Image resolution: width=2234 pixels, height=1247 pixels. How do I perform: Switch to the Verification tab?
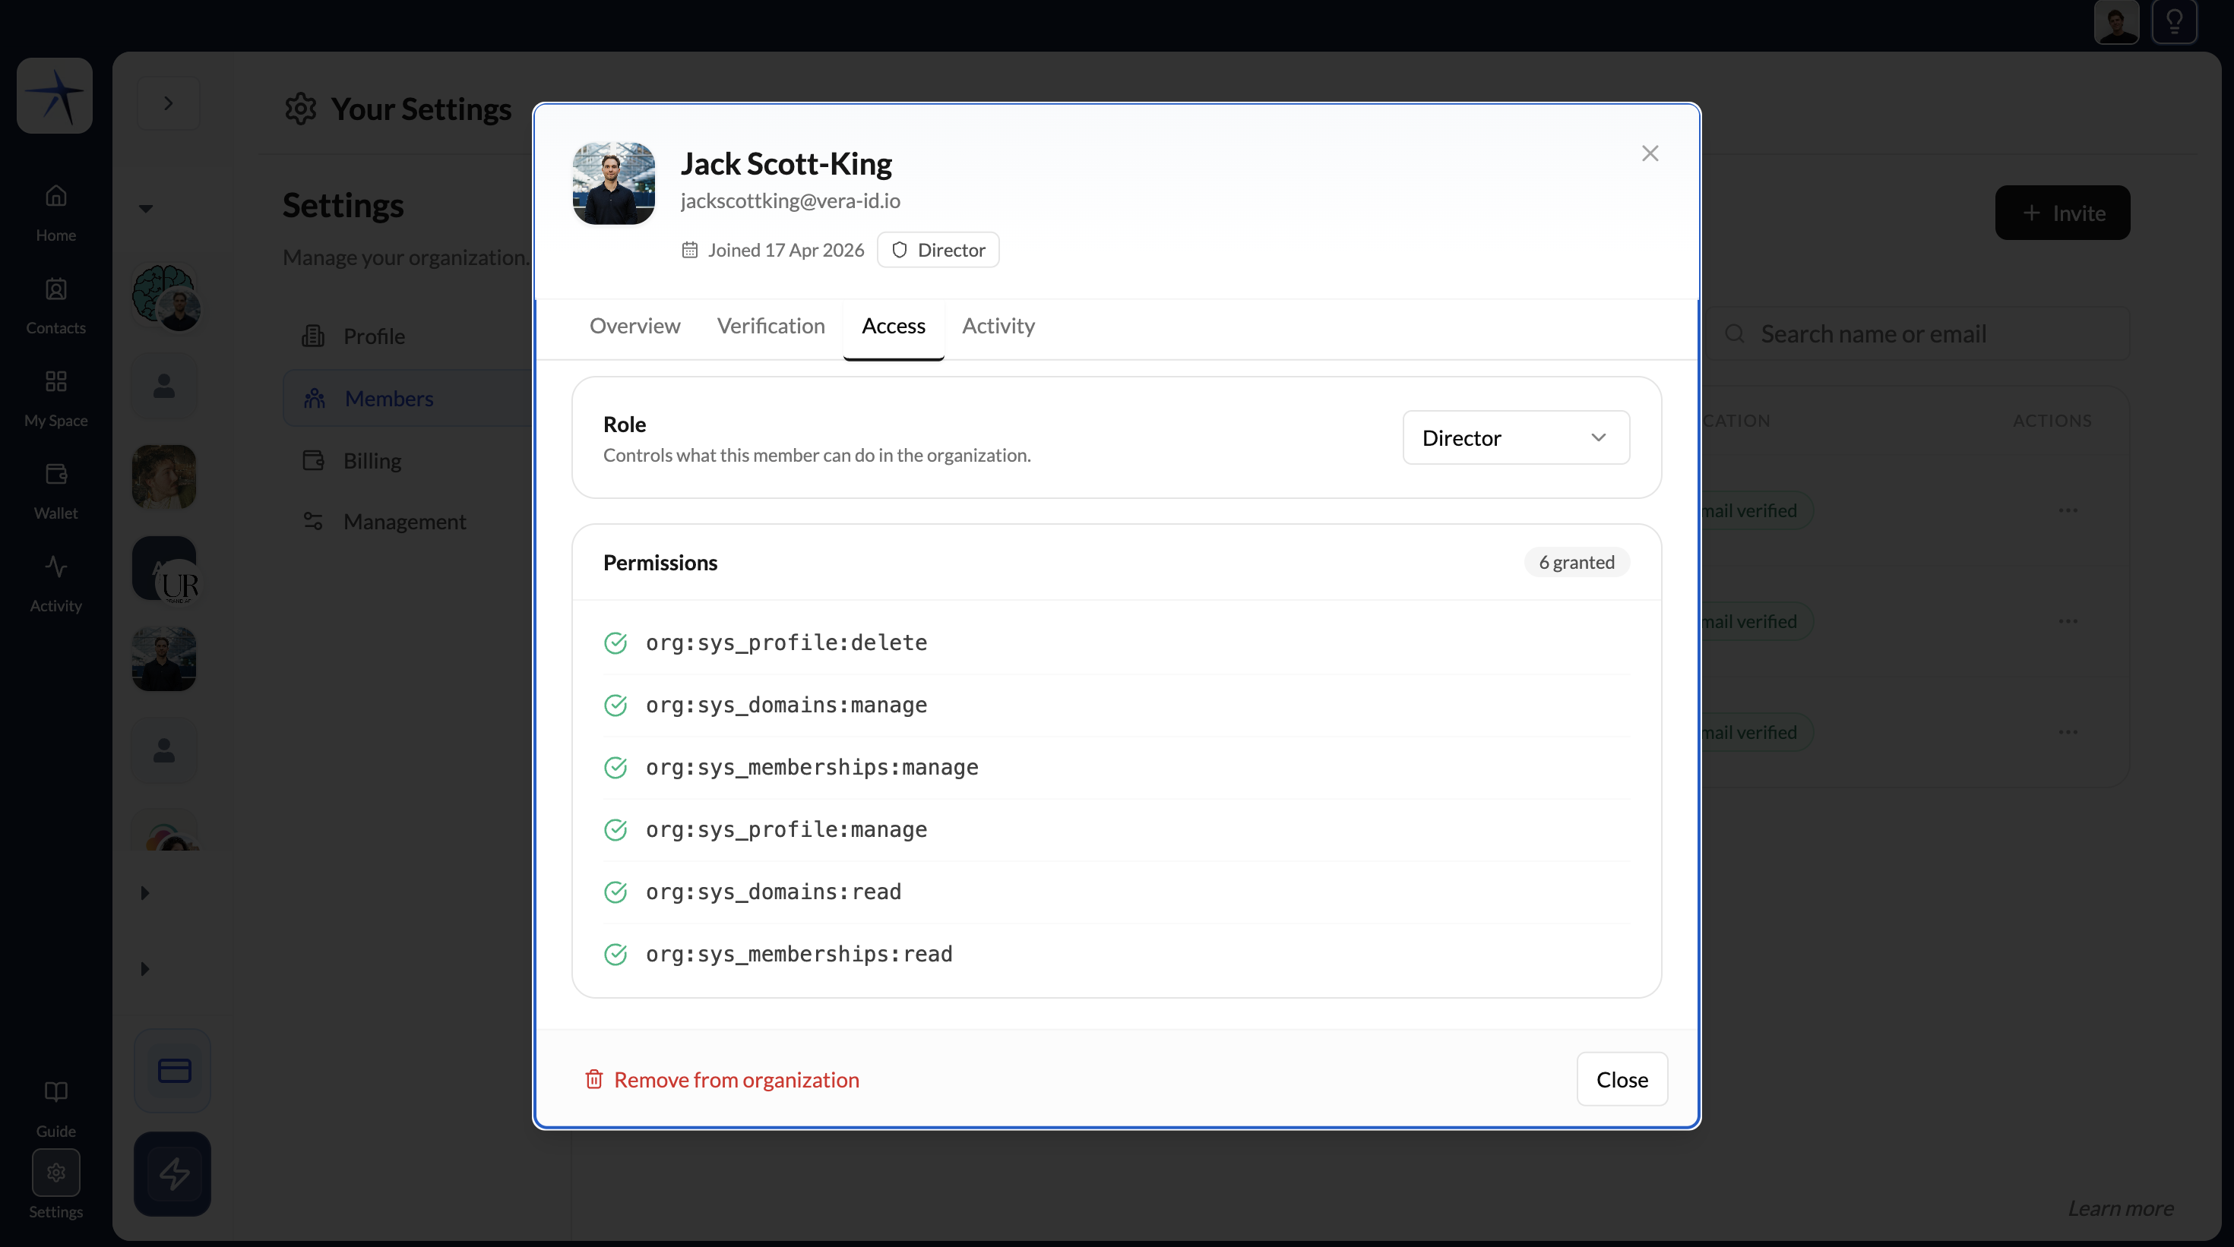click(x=771, y=326)
